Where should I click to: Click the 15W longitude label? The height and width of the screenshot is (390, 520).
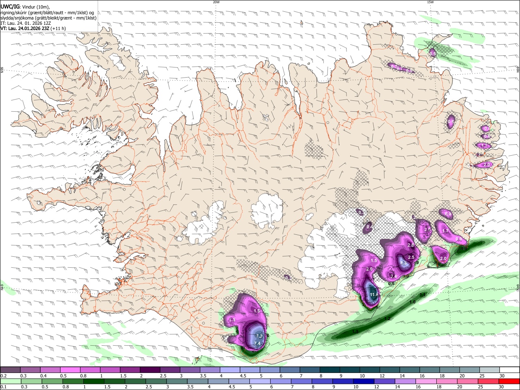pyautogui.click(x=430, y=2)
